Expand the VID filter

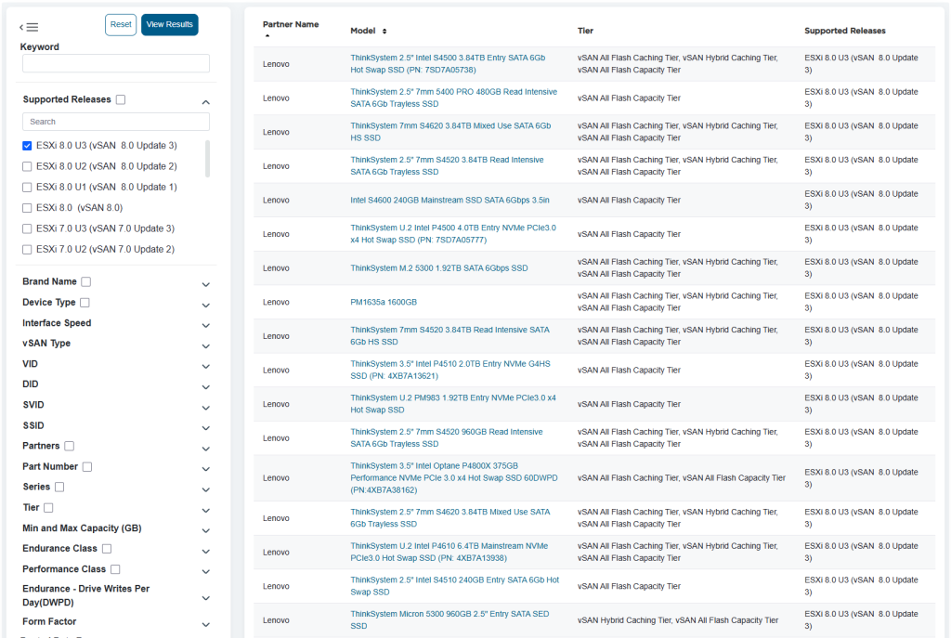pos(206,366)
